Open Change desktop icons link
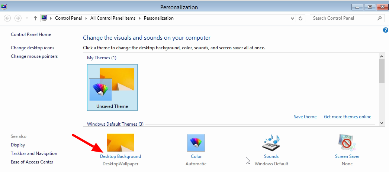The image size is (389, 172). click(x=32, y=48)
